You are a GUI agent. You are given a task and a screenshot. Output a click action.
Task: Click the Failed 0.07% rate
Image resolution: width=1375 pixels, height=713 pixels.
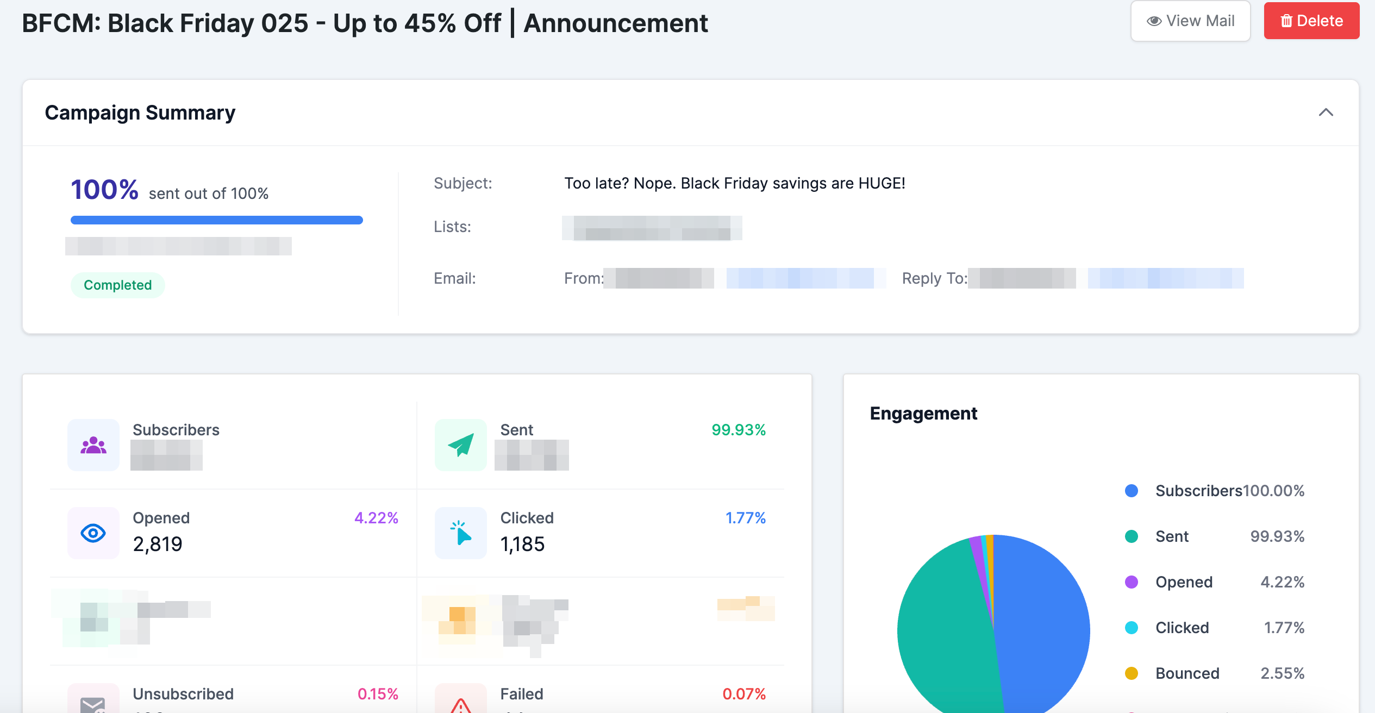click(x=744, y=694)
